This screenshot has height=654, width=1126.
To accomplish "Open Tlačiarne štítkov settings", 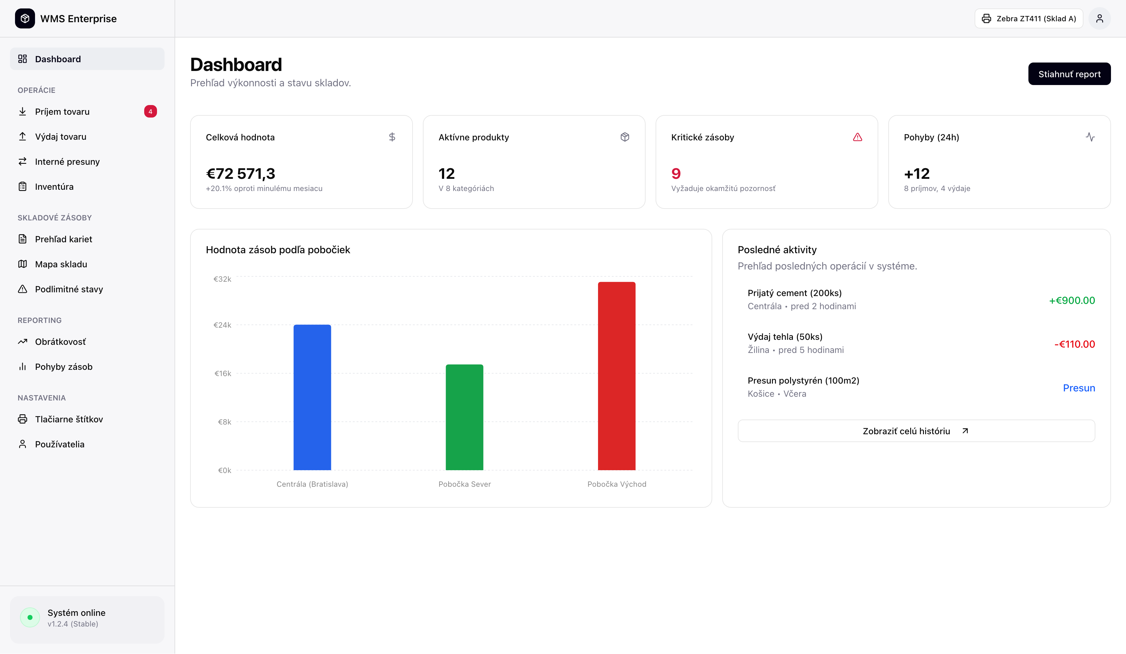I will 69,419.
